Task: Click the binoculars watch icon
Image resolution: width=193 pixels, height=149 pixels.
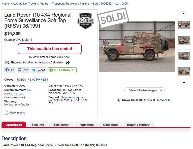Action: 68,62
